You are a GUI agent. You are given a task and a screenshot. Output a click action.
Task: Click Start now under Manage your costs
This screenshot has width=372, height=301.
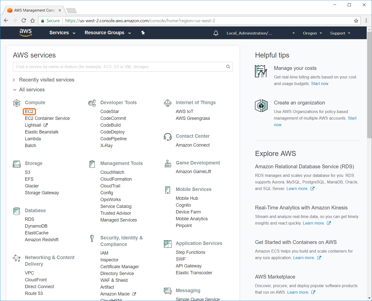(x=320, y=84)
